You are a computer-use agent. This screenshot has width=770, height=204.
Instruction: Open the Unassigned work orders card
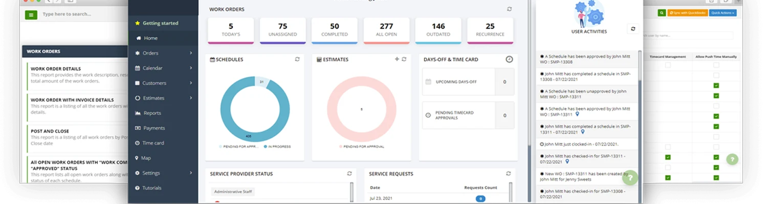pos(282,31)
